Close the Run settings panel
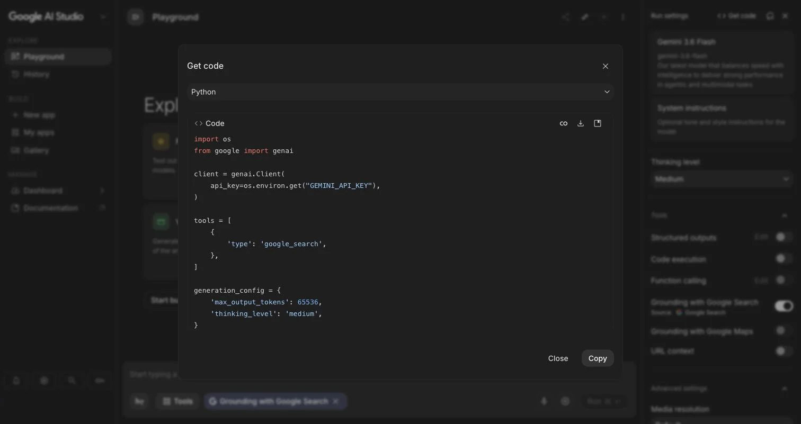The width and height of the screenshot is (801, 424). tap(786, 16)
